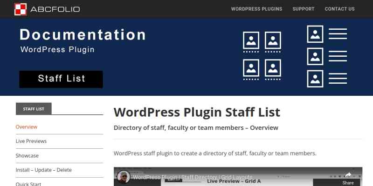Open the WordPress Plugins menu
Image resolution: width=373 pixels, height=186 pixels.
[257, 9]
